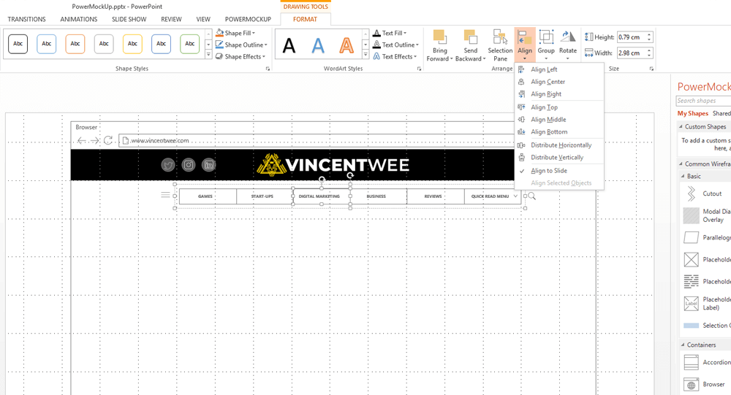This screenshot has width=731, height=395.
Task: Click the Rotate icon
Action: pos(568,37)
